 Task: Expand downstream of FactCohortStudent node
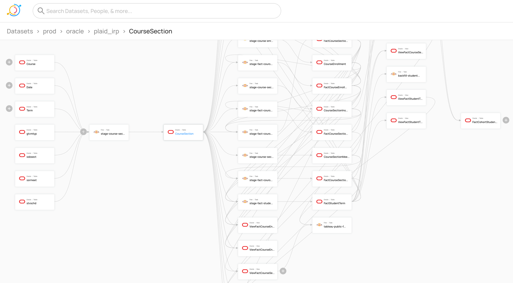(x=506, y=120)
